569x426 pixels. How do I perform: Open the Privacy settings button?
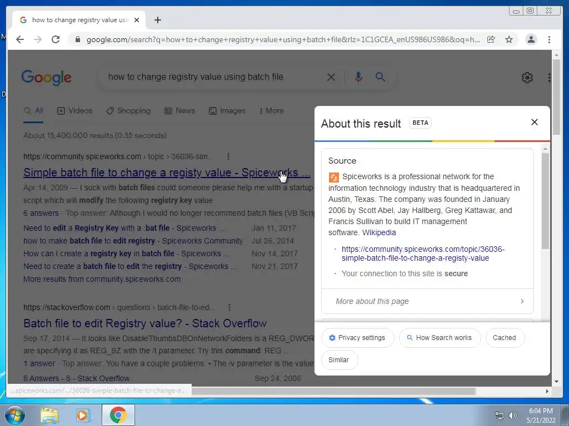(x=357, y=338)
